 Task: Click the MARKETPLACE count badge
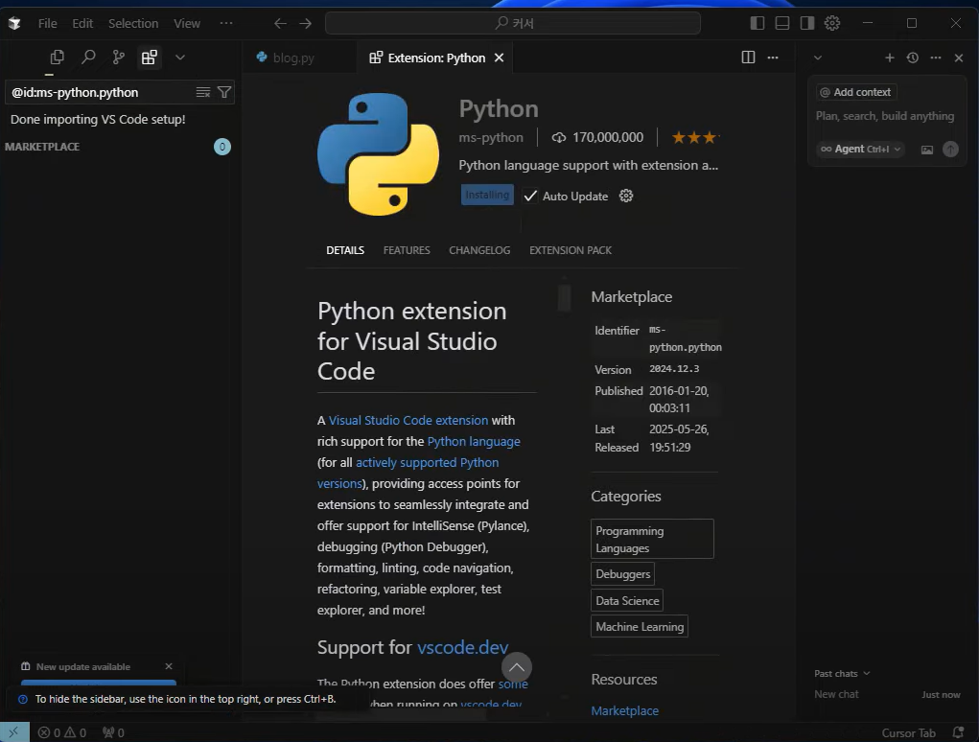click(x=222, y=147)
